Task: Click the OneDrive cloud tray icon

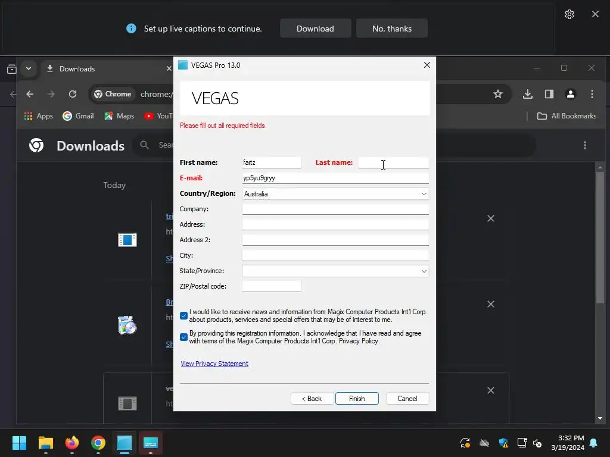Action: (x=484, y=443)
